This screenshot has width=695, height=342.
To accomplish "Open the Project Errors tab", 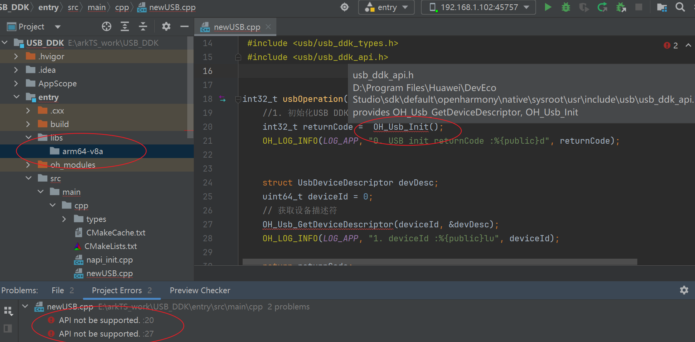I will pyautogui.click(x=122, y=290).
